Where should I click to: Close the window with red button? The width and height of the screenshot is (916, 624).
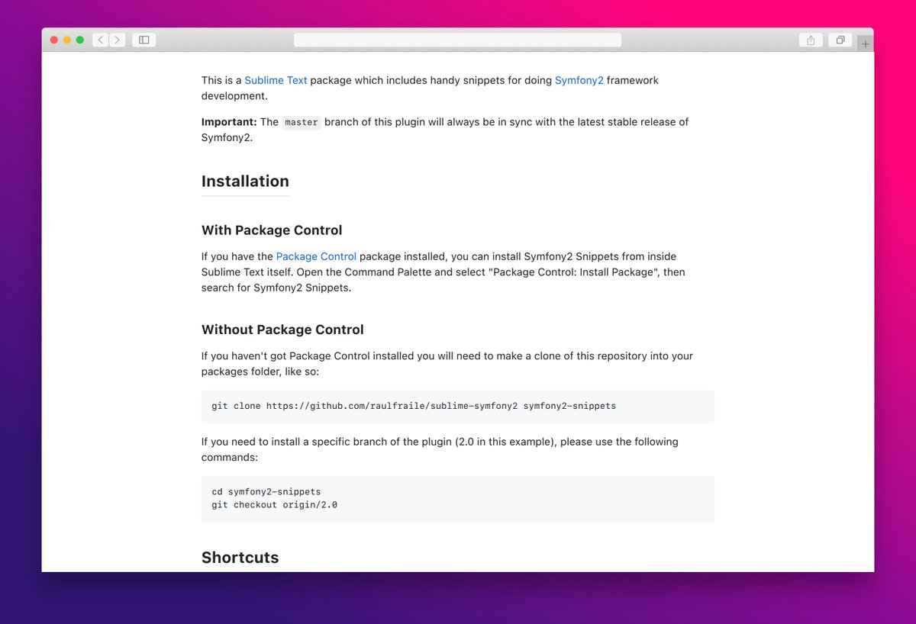[54, 40]
